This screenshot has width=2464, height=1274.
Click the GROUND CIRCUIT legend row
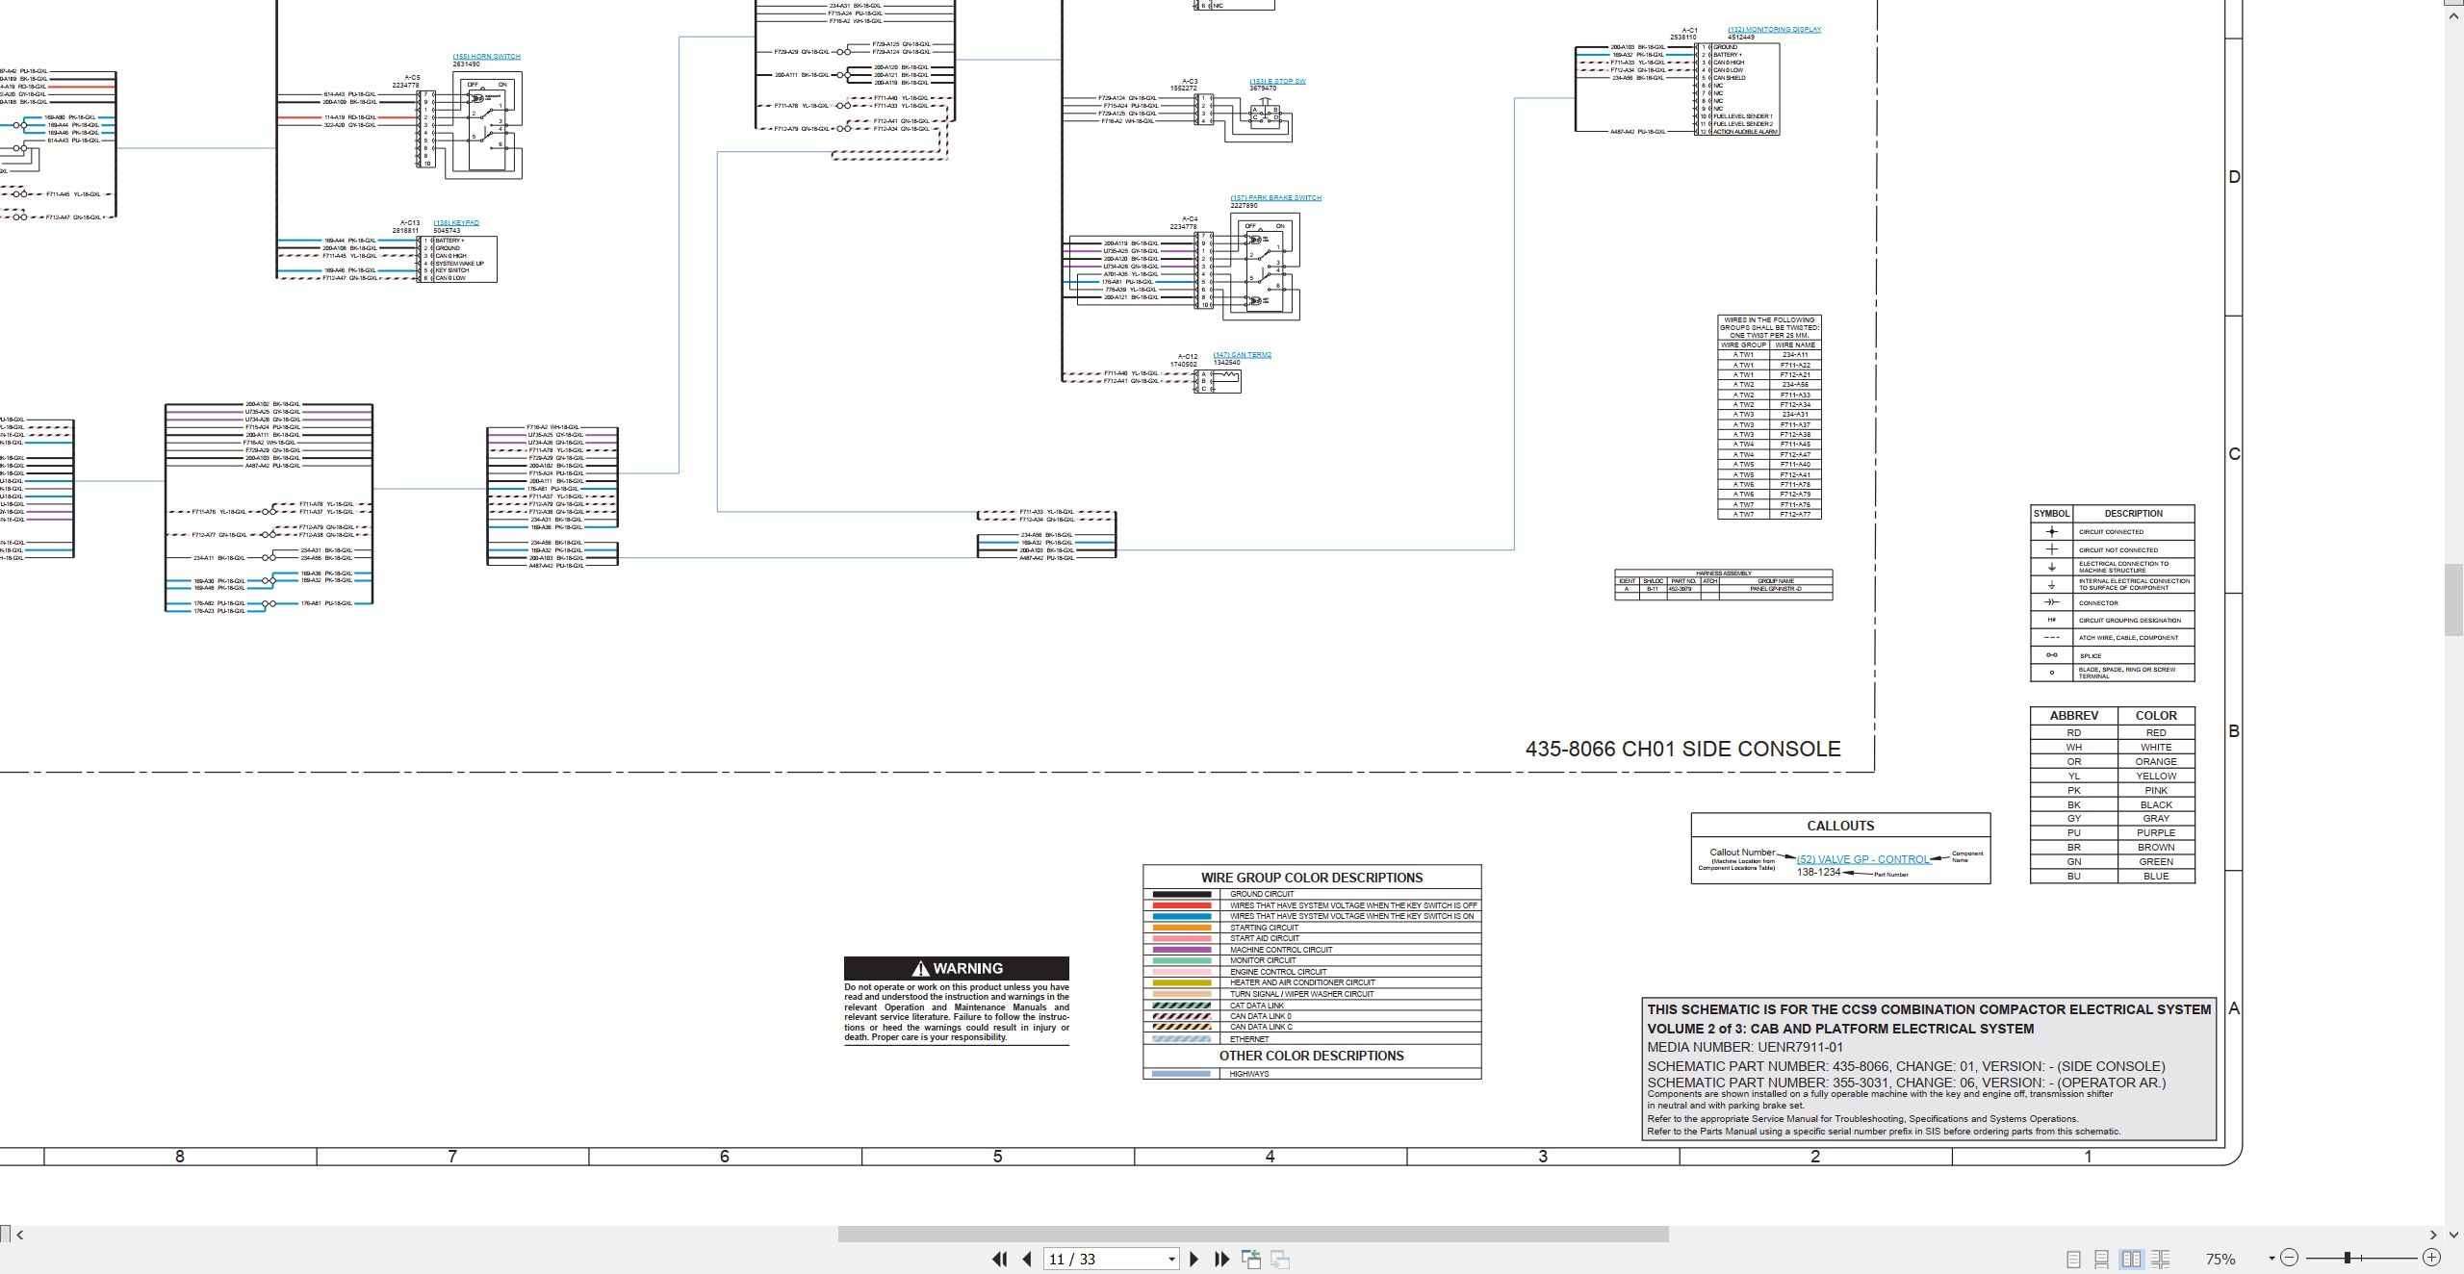pos(1312,894)
